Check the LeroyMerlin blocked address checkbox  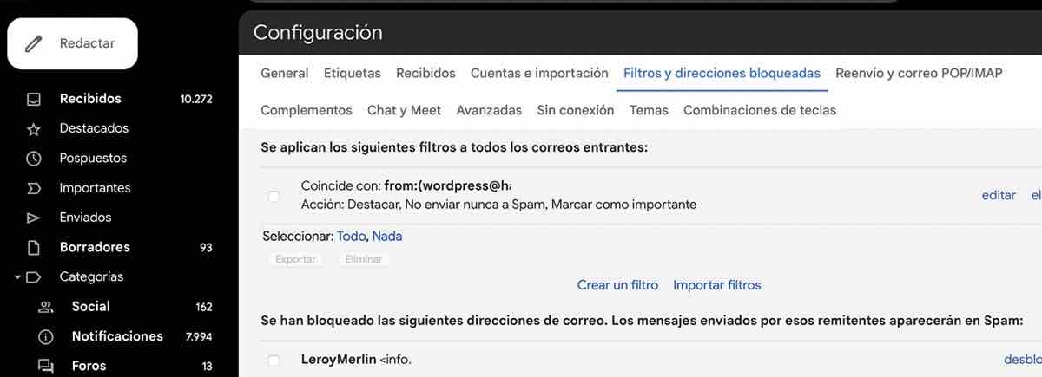pyautogui.click(x=274, y=360)
